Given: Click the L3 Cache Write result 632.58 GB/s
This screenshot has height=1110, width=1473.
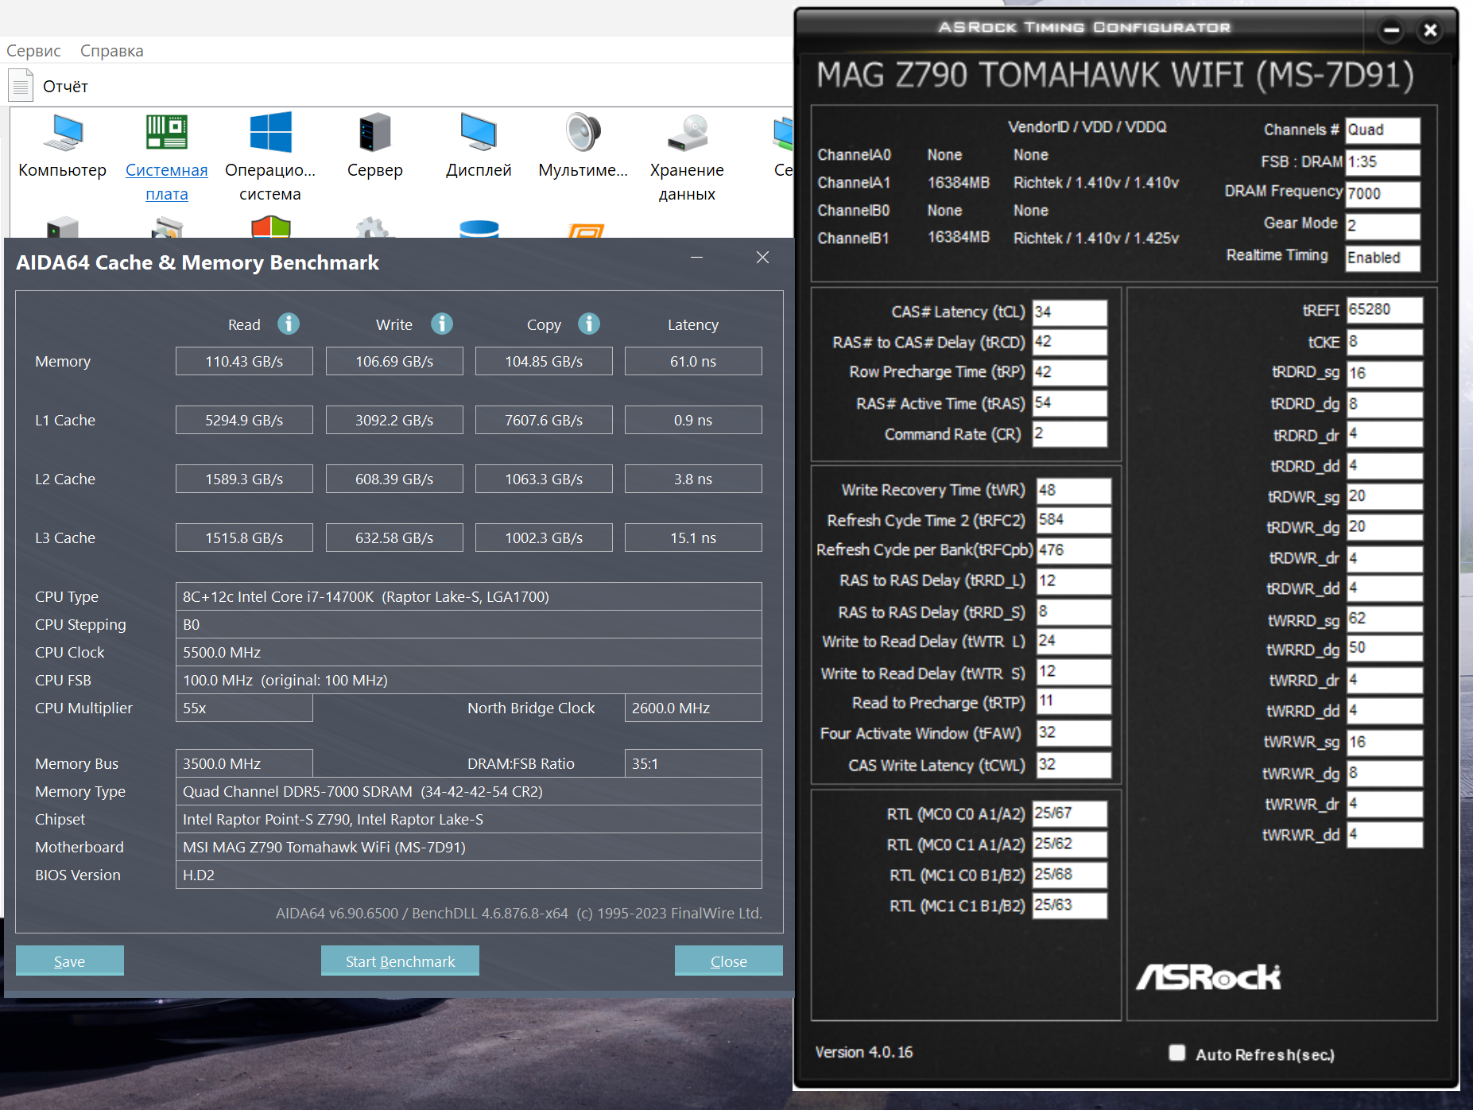Looking at the screenshot, I should point(394,538).
